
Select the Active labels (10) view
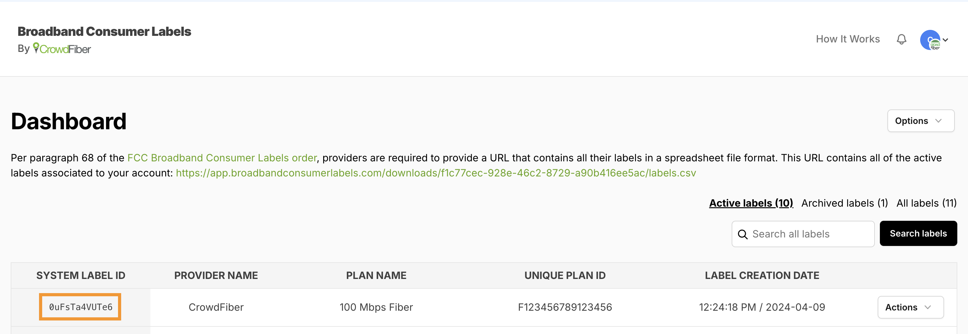751,203
